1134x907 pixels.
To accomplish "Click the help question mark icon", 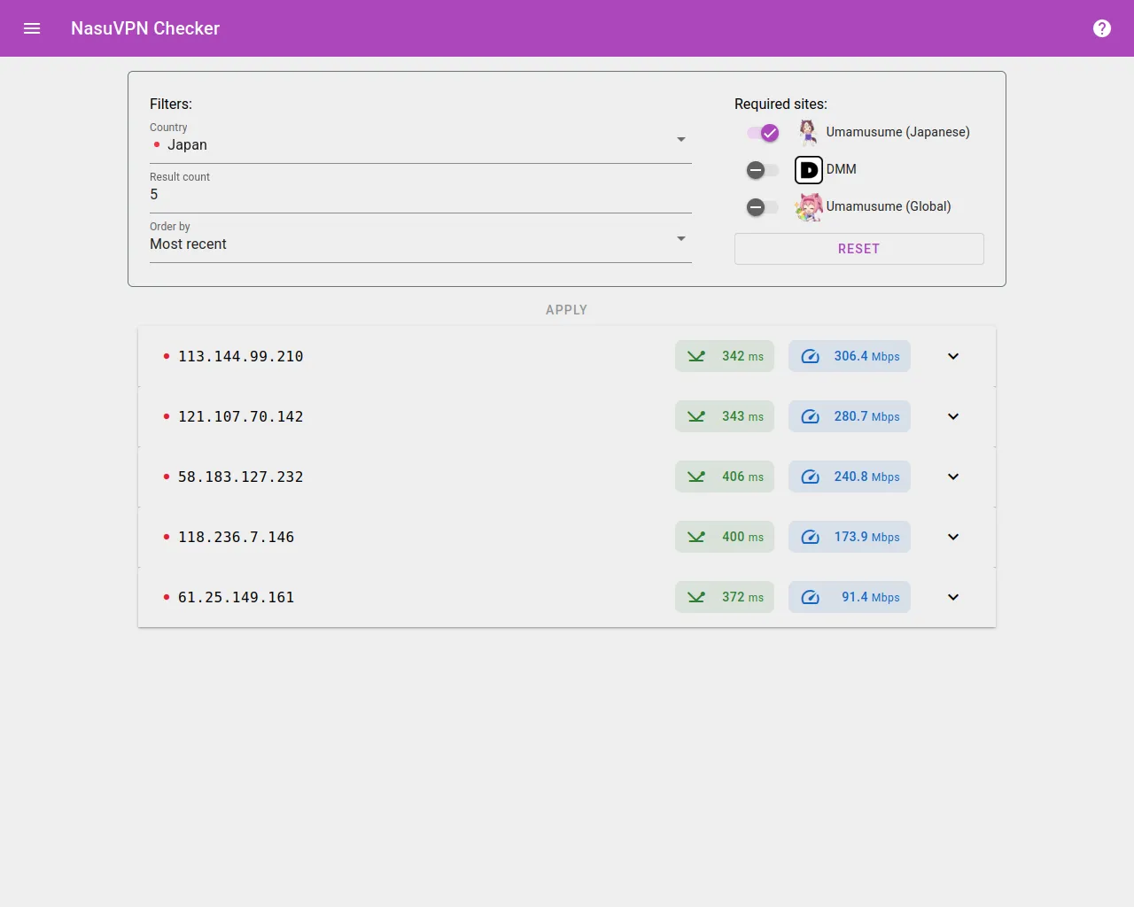I will click(x=1101, y=28).
